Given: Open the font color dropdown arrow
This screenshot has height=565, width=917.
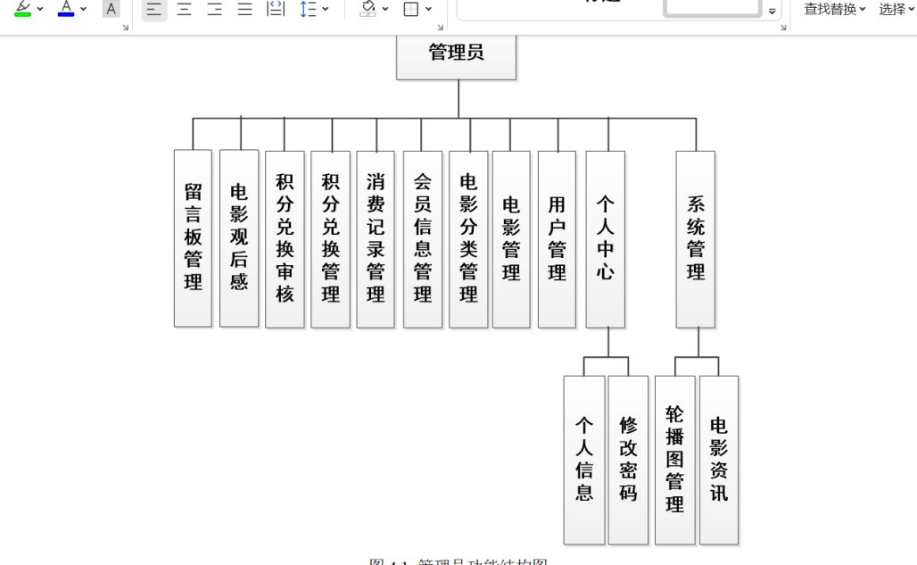Looking at the screenshot, I should click(83, 9).
